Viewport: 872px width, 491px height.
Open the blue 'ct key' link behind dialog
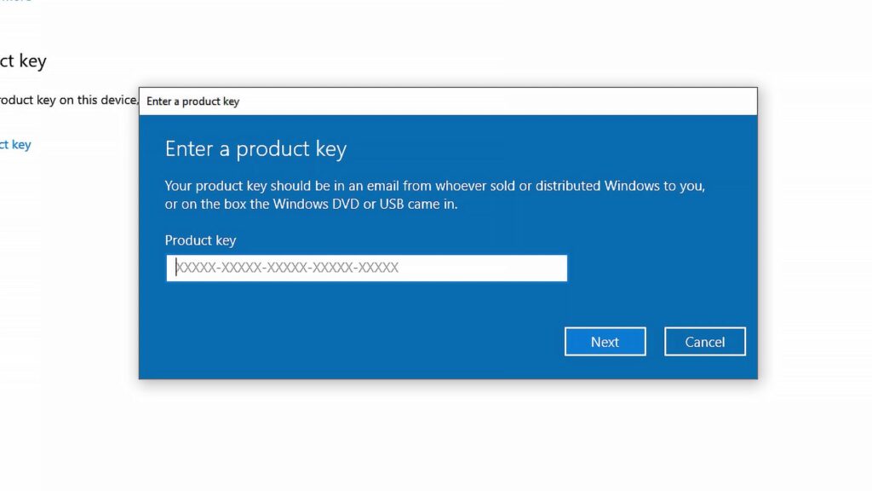[x=15, y=145]
